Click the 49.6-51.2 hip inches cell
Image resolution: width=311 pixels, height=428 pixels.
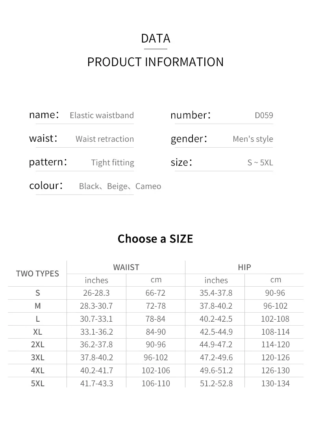coord(216,371)
